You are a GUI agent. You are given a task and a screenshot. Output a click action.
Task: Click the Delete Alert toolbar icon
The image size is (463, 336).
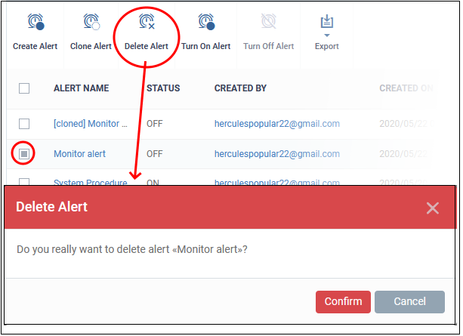[147, 23]
